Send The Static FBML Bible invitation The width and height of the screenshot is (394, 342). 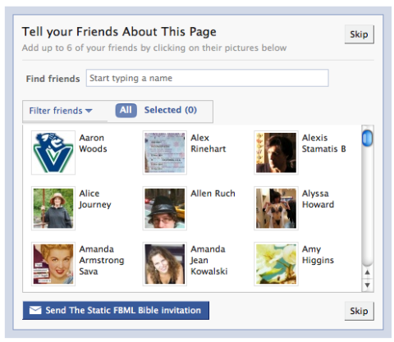(116, 310)
